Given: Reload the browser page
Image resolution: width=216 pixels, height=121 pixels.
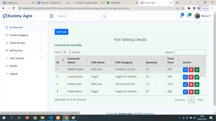Looking at the screenshot, I should point(14,8).
